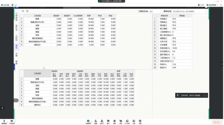Click the meeting timer 31:55
Image resolution: width=224 pixels, height=125 pixels.
click(x=201, y=5)
